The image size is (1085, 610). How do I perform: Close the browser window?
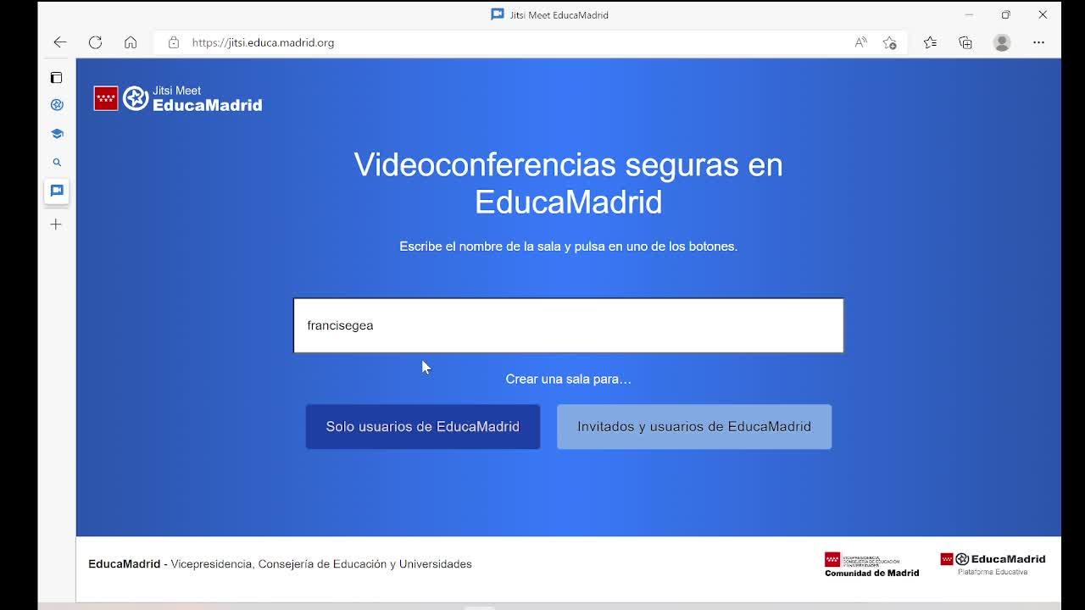click(x=1043, y=14)
